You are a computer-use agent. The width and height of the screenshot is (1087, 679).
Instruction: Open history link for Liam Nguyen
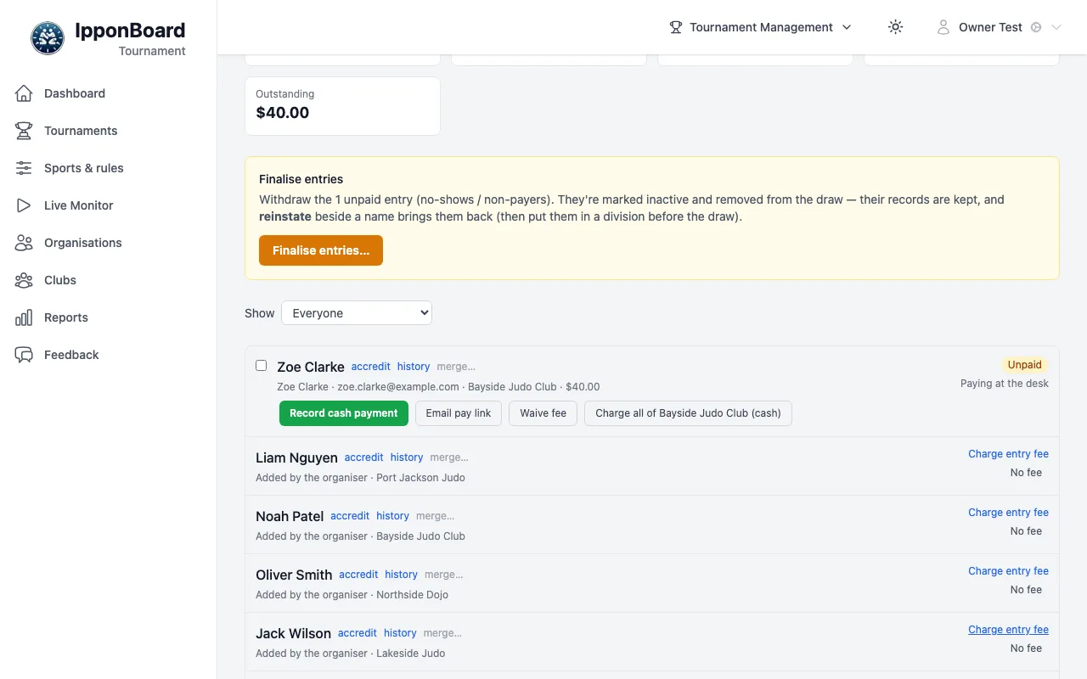point(407,457)
